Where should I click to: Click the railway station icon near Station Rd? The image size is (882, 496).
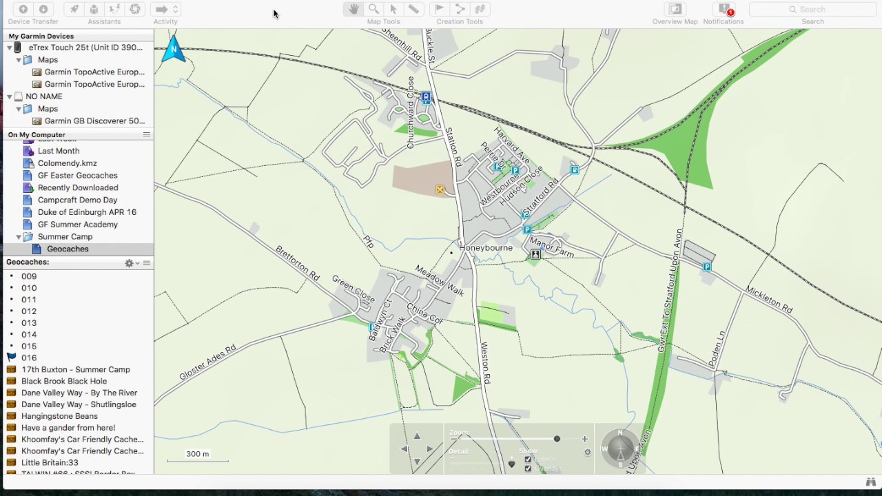click(x=426, y=98)
